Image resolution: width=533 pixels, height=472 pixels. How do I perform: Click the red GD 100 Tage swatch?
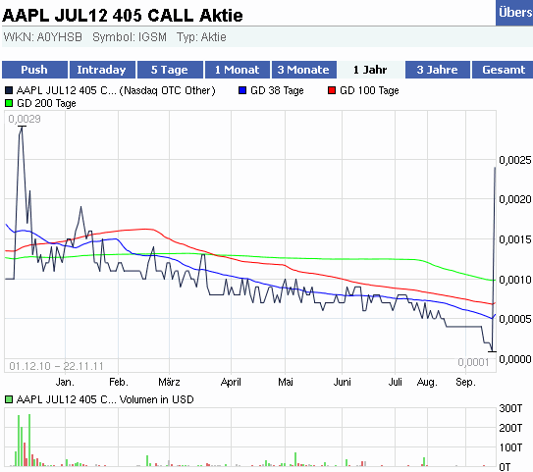point(332,90)
